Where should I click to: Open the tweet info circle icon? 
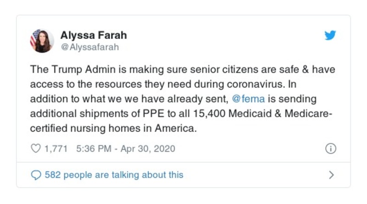pos(331,149)
